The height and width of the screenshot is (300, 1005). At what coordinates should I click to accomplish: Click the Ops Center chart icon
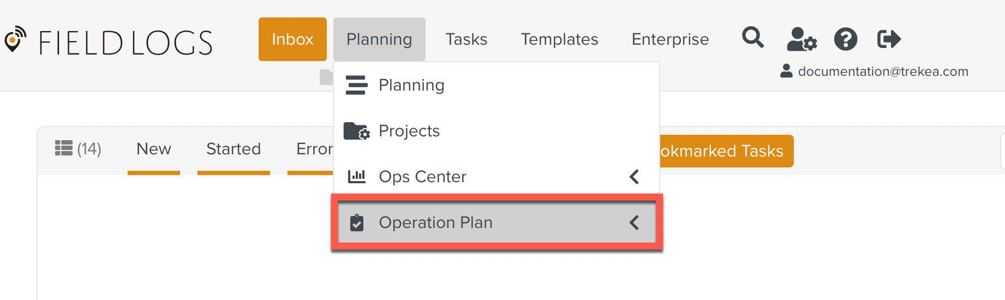pyautogui.click(x=356, y=177)
